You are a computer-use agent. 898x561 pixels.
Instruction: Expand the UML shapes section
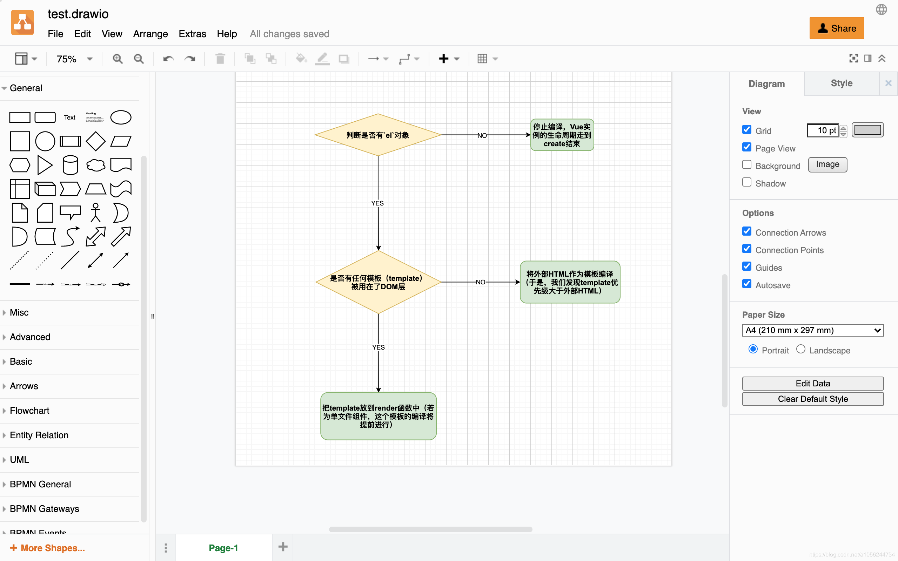[69, 460]
